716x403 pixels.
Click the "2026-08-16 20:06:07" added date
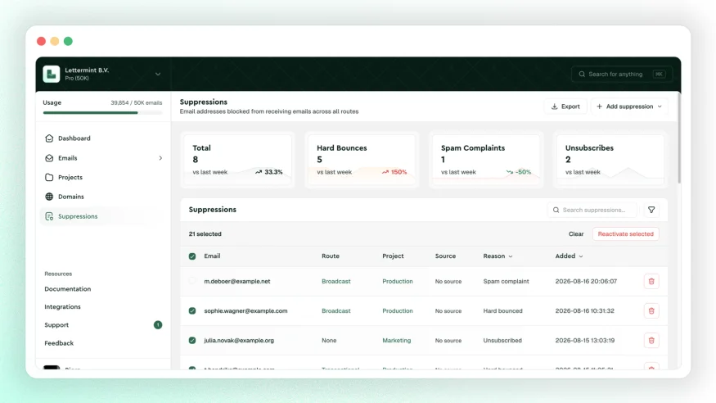click(586, 282)
